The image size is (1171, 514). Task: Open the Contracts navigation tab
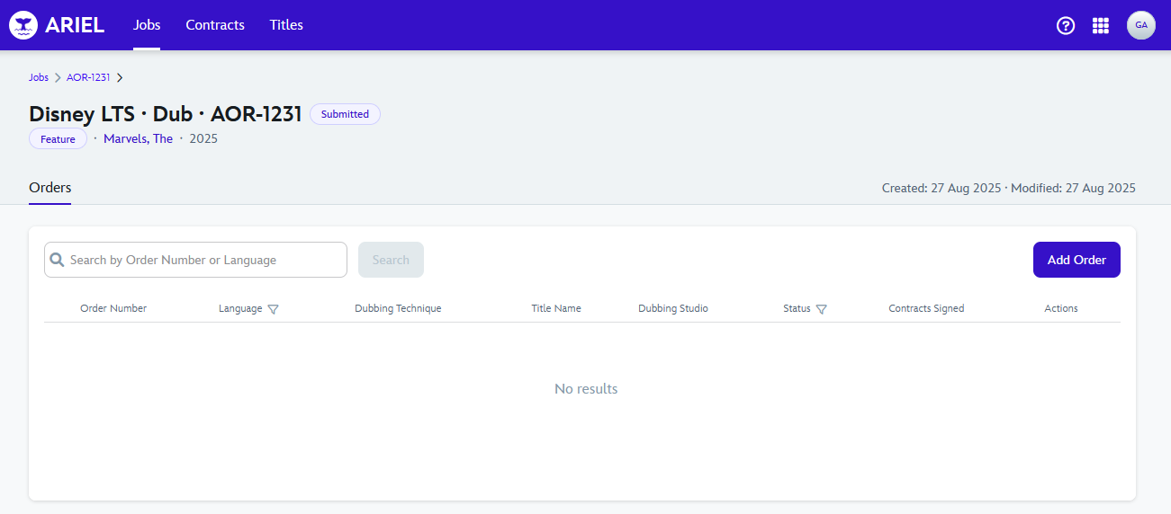215,25
